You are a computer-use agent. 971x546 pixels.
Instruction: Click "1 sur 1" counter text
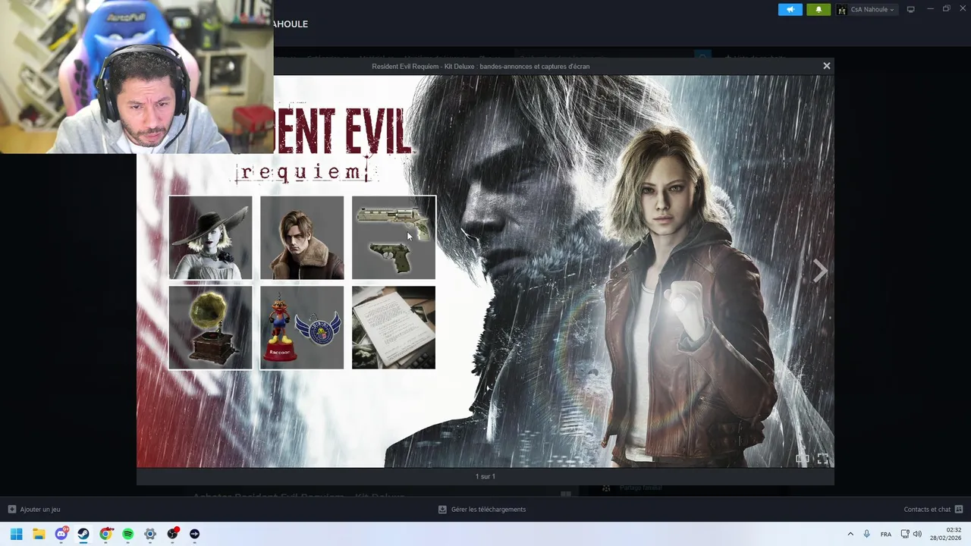[485, 476]
